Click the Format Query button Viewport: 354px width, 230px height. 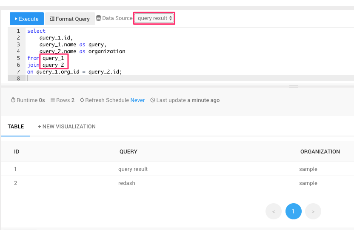pos(70,19)
